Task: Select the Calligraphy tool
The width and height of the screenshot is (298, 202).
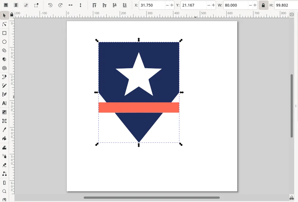Action: click(4, 94)
